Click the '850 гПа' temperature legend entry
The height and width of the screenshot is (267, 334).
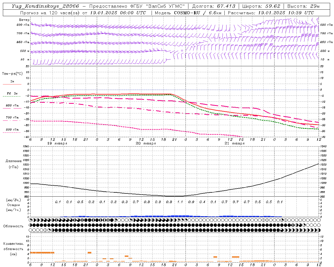click(12, 106)
